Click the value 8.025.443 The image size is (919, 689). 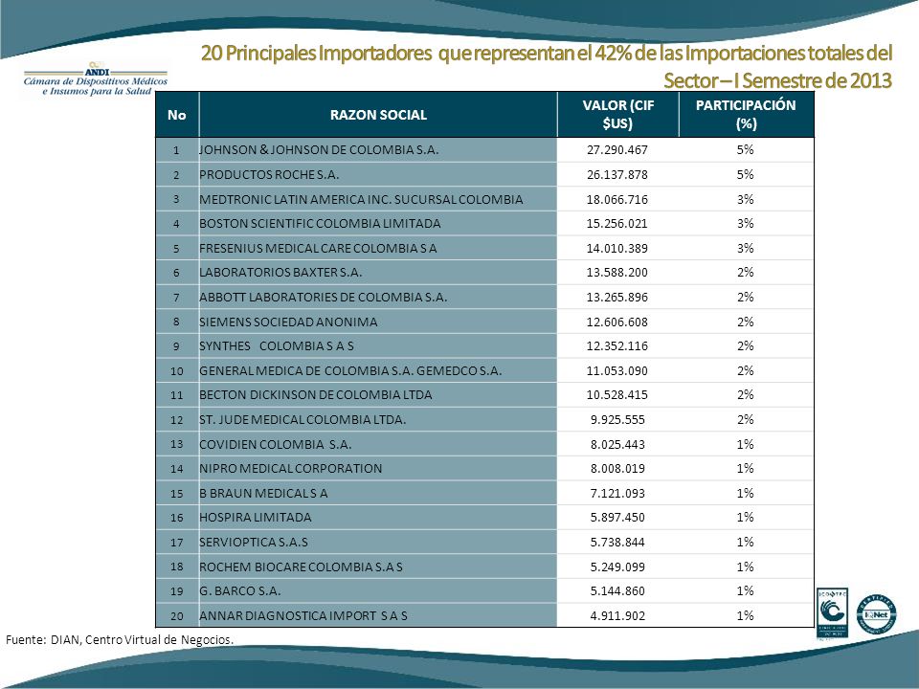(x=617, y=444)
